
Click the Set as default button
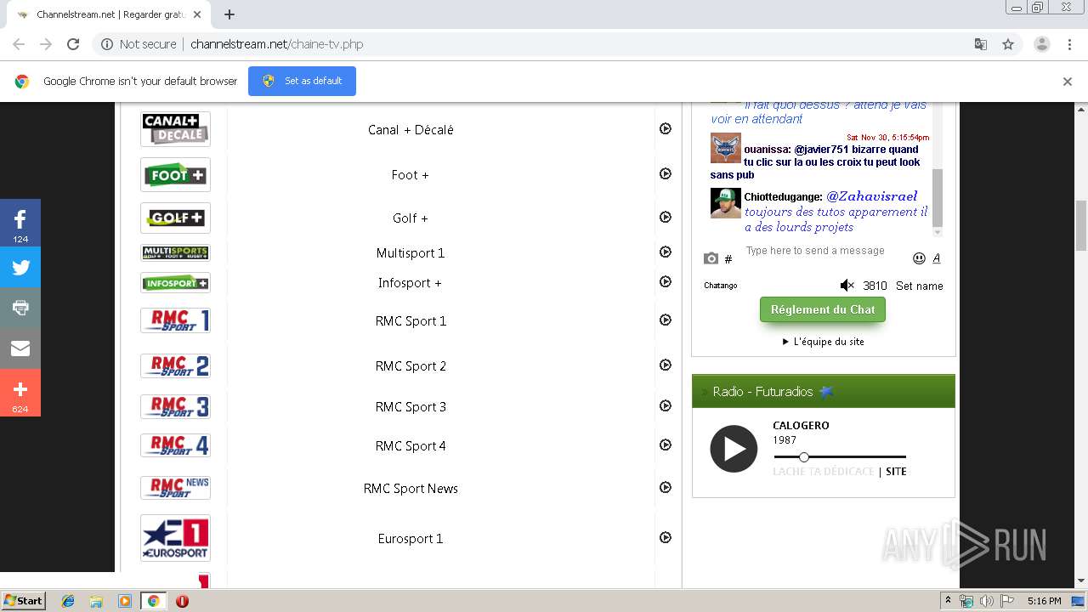302,81
